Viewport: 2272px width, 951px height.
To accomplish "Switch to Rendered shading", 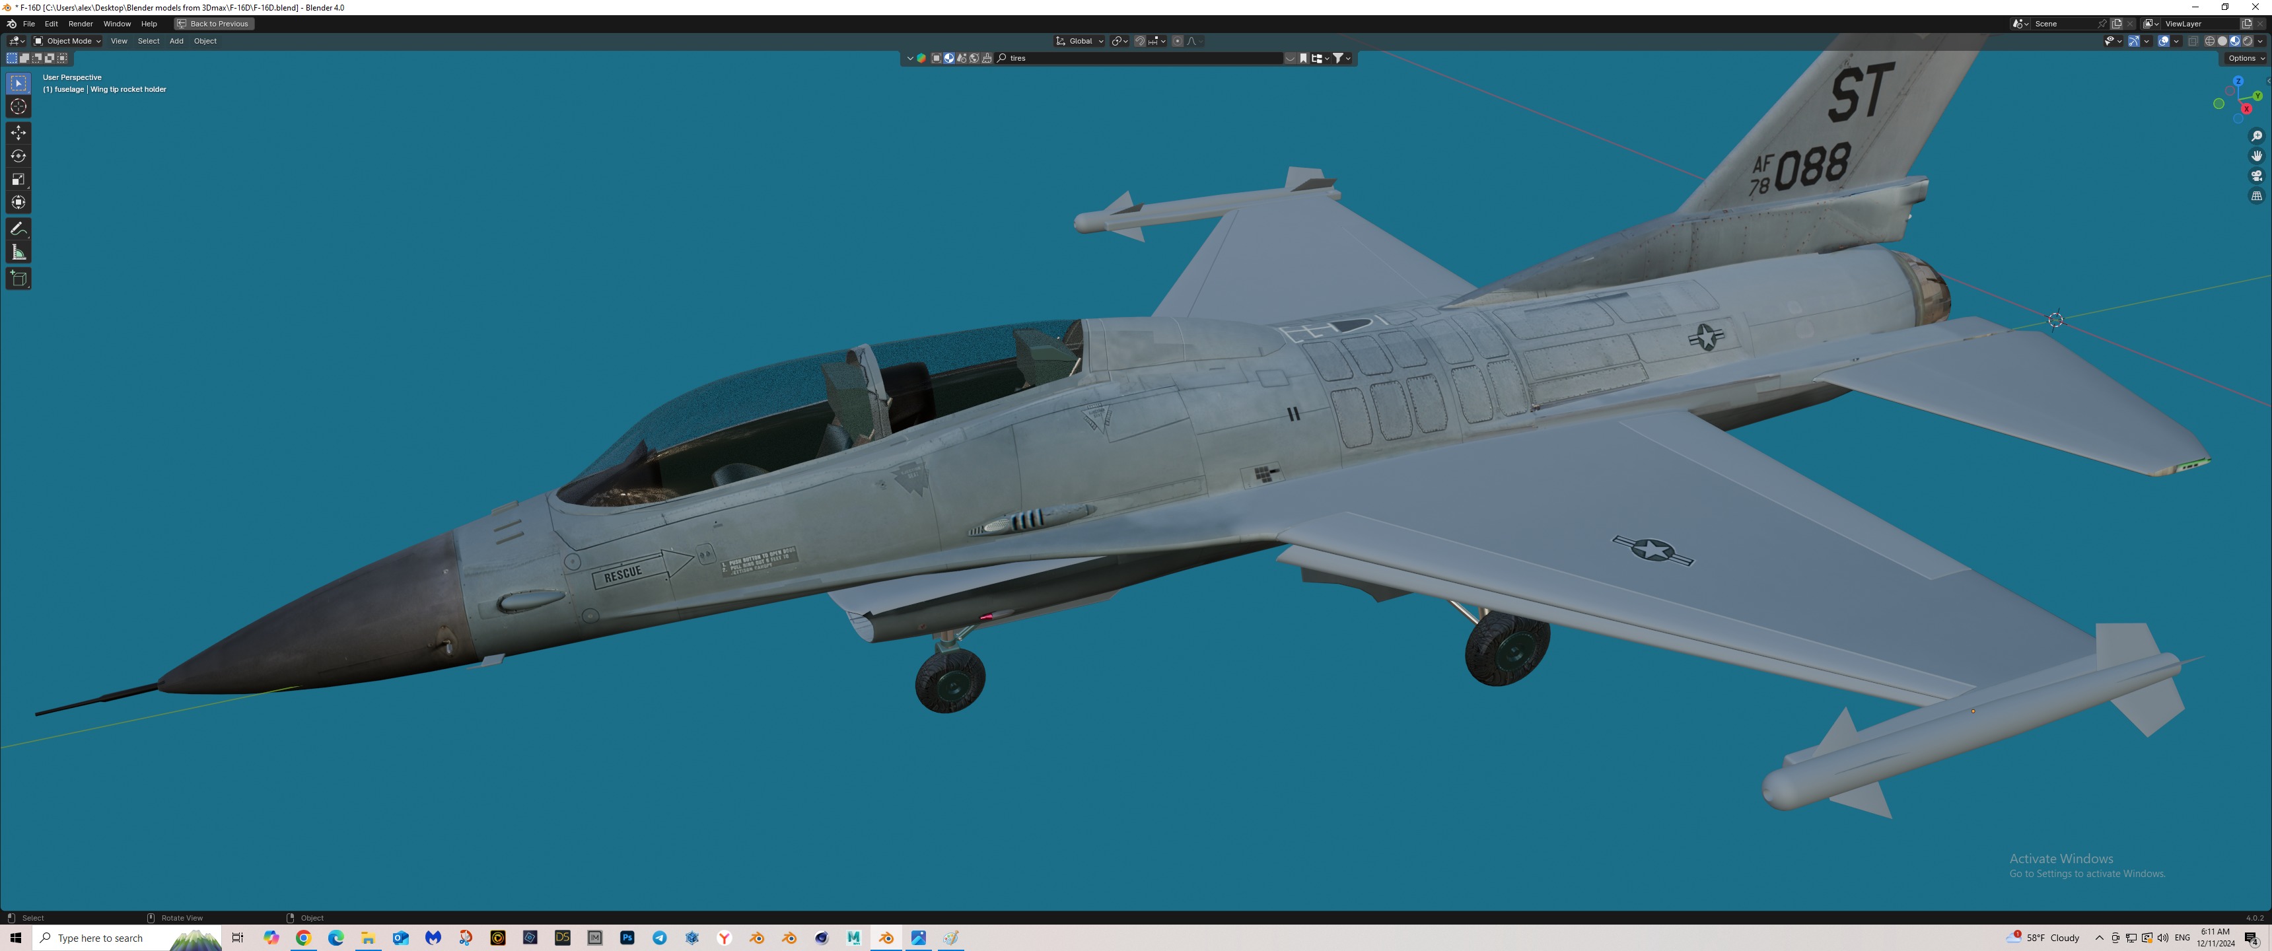I will coord(2248,42).
